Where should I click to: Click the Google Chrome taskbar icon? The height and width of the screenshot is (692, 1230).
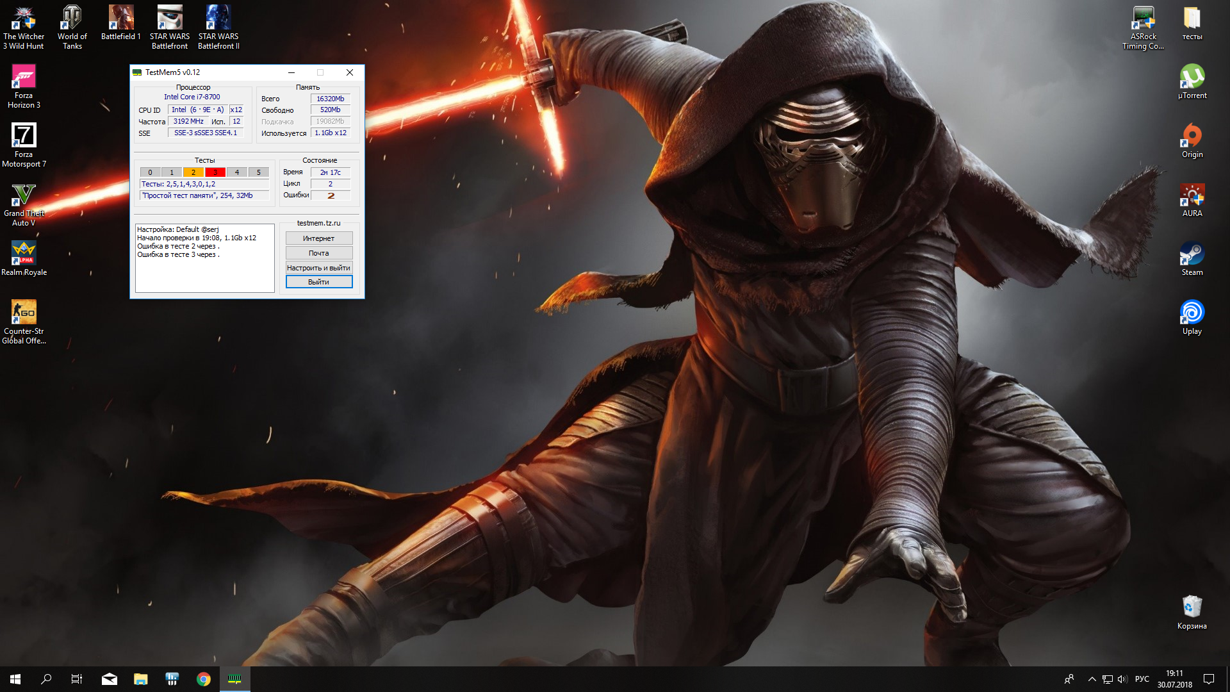tap(204, 679)
